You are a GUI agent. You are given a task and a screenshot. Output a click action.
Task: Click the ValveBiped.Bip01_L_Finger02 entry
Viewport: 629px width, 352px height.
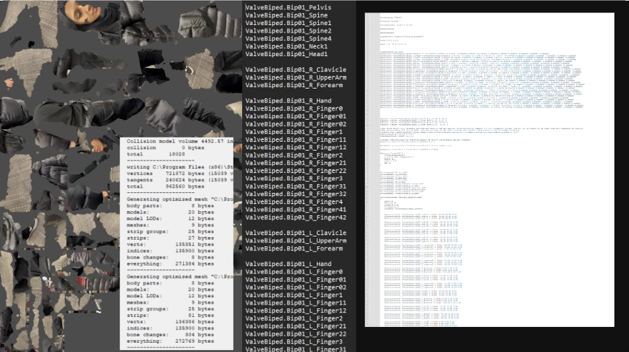(296, 287)
